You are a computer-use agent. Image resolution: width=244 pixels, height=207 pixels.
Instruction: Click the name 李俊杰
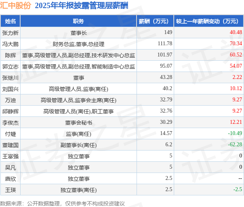(x=10, y=123)
